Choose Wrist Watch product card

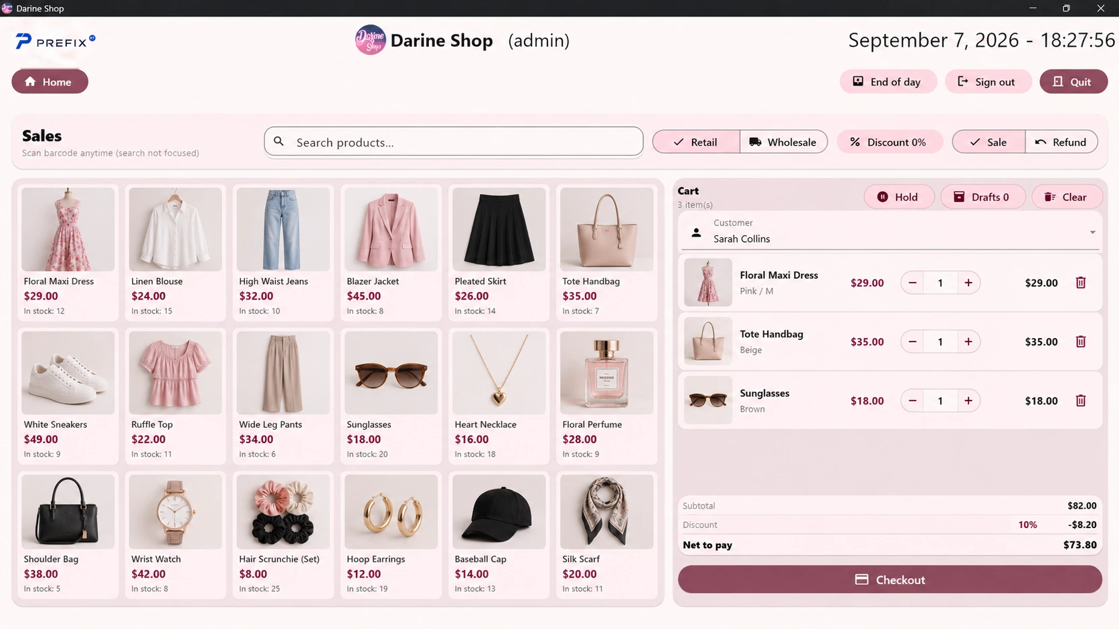click(175, 535)
